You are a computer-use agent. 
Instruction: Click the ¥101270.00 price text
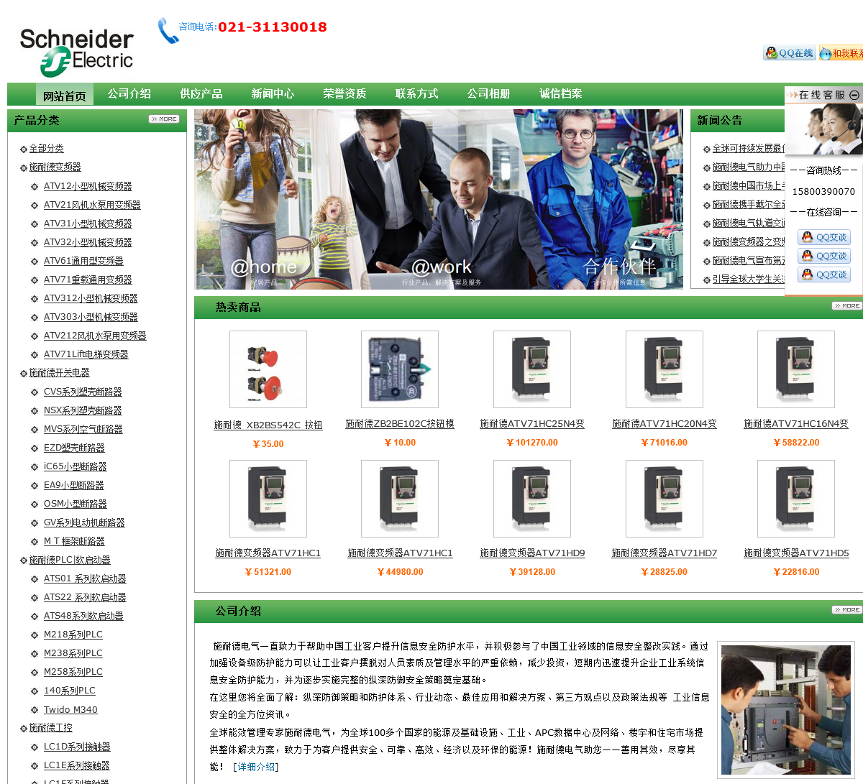[x=532, y=443]
